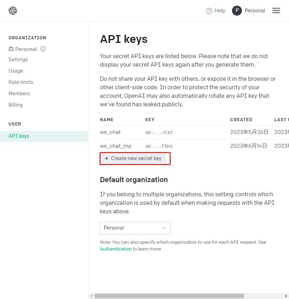Click the plus icon for new key
289x299 pixels.
(107, 158)
